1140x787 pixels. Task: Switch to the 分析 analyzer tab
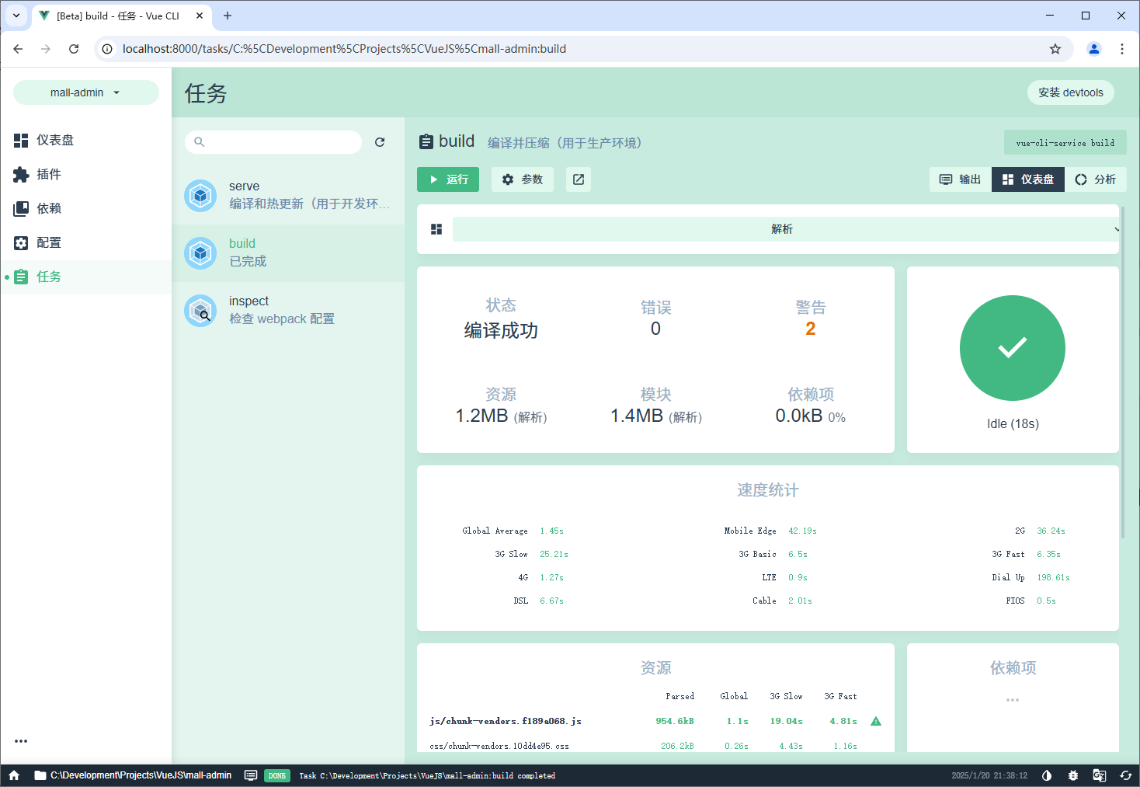tap(1096, 179)
